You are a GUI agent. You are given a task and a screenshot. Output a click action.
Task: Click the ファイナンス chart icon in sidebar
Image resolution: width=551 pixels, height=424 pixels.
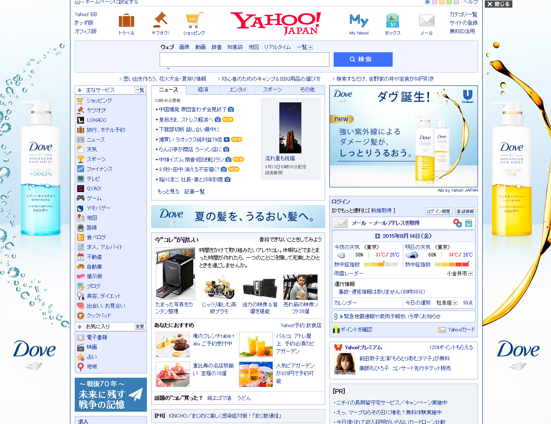(x=80, y=169)
